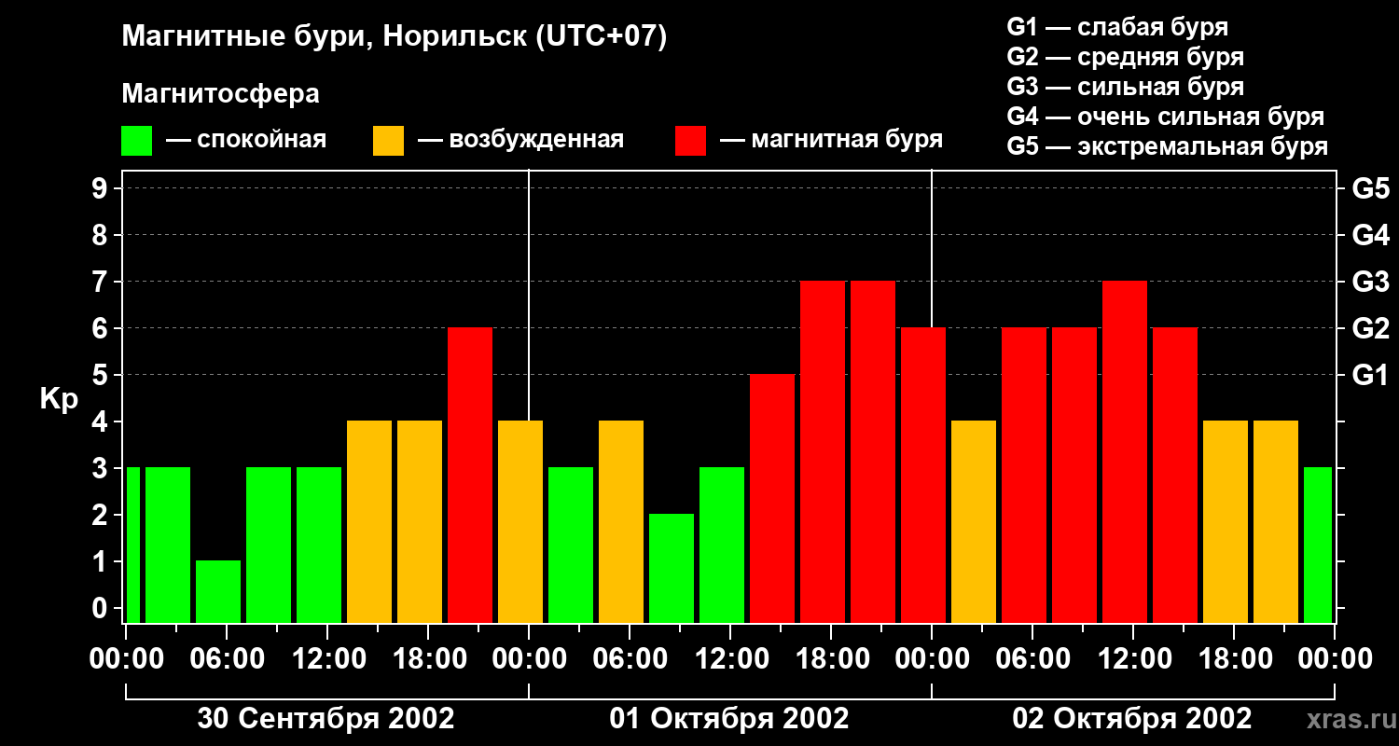The height and width of the screenshot is (746, 1399).
Task: Click the legend label '— спокойная'
Action: pyautogui.click(x=246, y=141)
